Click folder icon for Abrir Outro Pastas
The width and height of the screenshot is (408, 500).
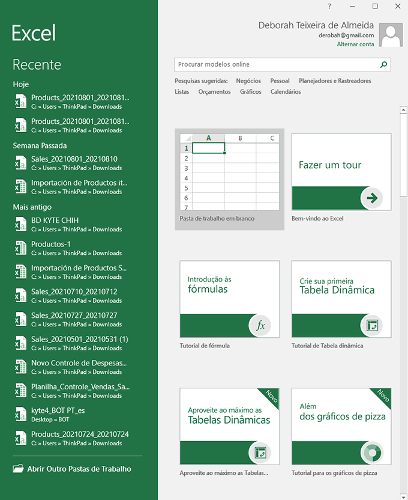(x=18, y=469)
